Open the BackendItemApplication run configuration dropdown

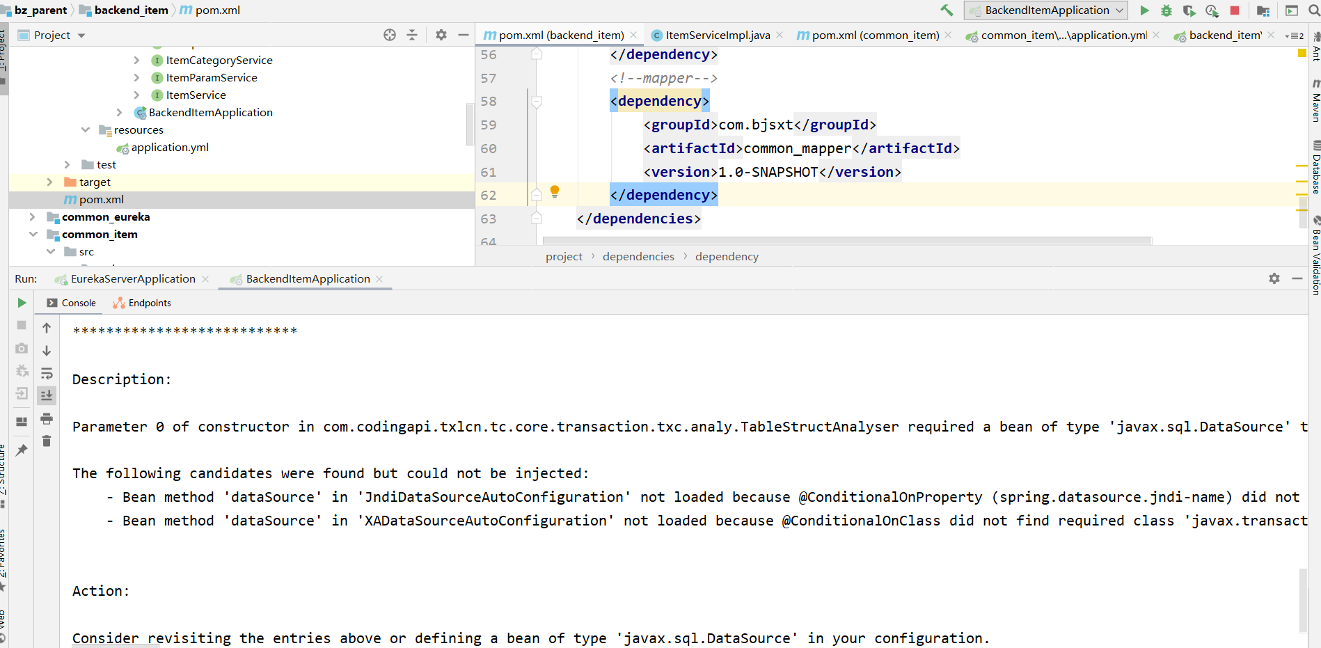(1045, 10)
